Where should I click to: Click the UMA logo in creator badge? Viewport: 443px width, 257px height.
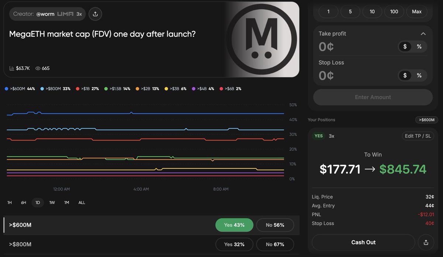point(65,14)
